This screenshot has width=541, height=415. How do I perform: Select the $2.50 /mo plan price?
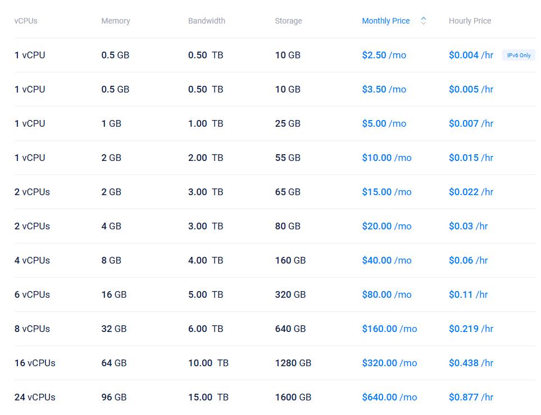click(x=384, y=55)
